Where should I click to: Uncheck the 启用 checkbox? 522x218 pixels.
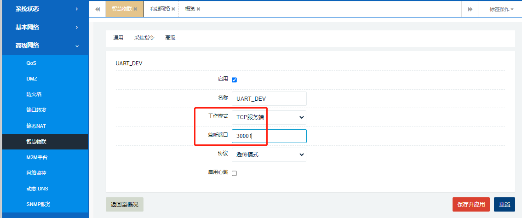[x=234, y=80]
